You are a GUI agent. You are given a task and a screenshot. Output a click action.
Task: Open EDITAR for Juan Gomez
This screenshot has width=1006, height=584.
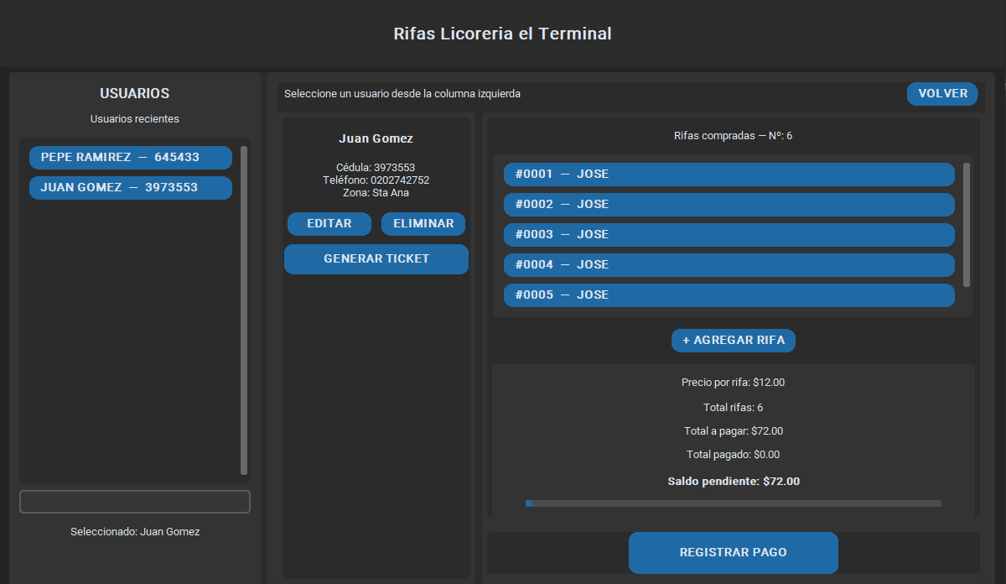point(329,224)
